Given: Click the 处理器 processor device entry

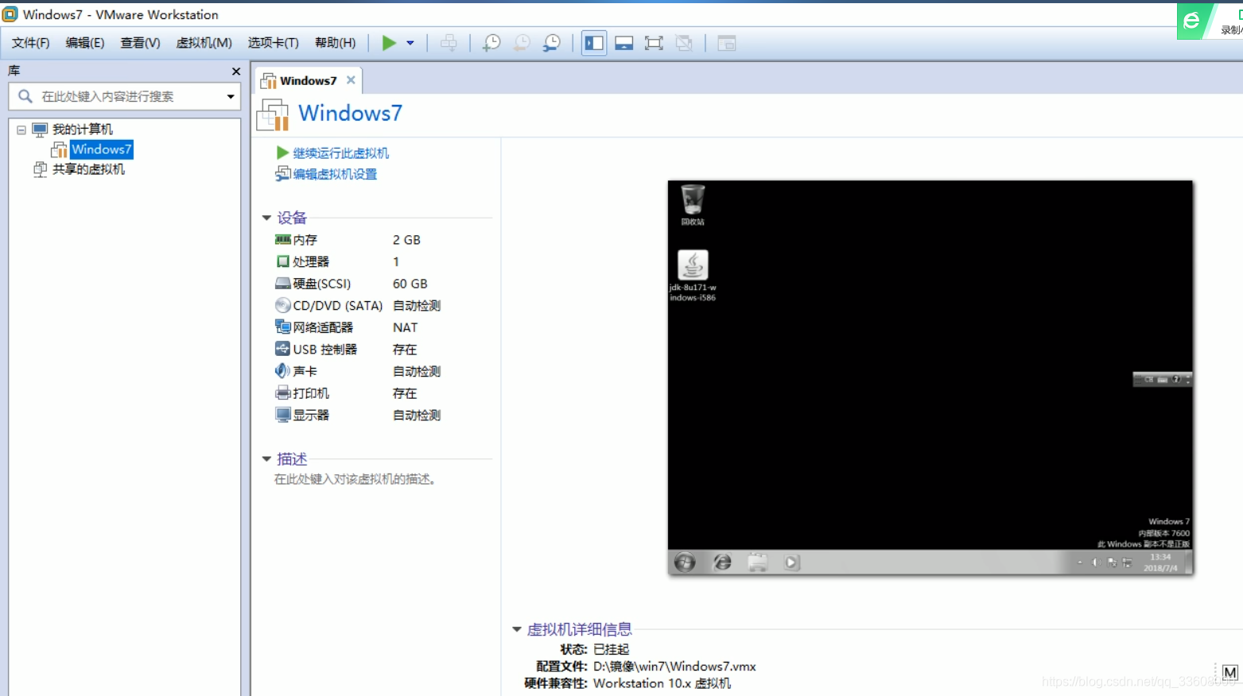Looking at the screenshot, I should pyautogui.click(x=311, y=261).
